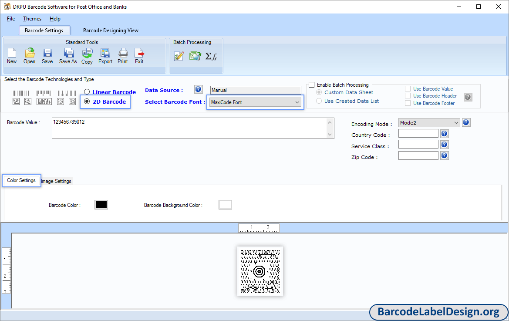Screen dimensions: 509x321
Task: Click the Data Source Manual field
Action: point(256,90)
